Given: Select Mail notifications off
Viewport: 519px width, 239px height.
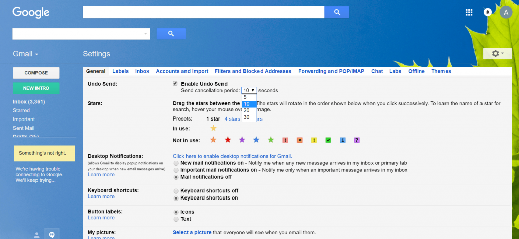Looking at the screenshot, I should coord(176,177).
